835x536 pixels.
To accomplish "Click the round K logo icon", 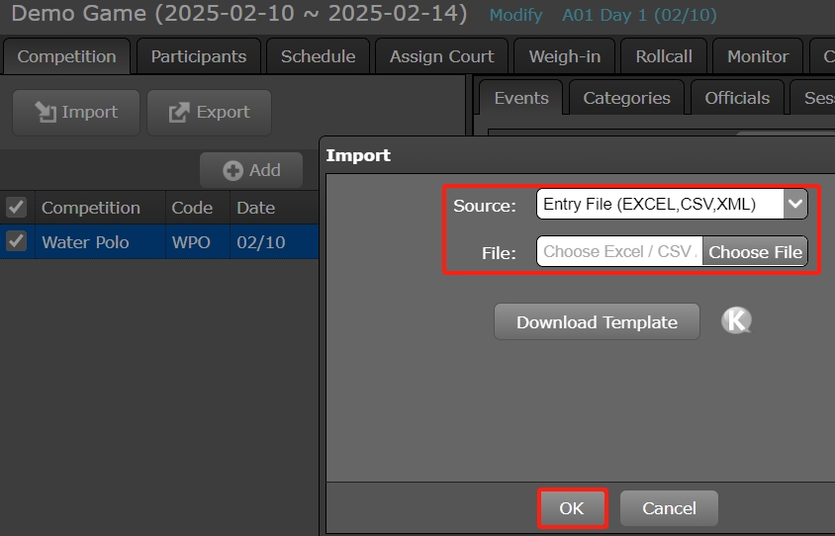I will (x=736, y=320).
